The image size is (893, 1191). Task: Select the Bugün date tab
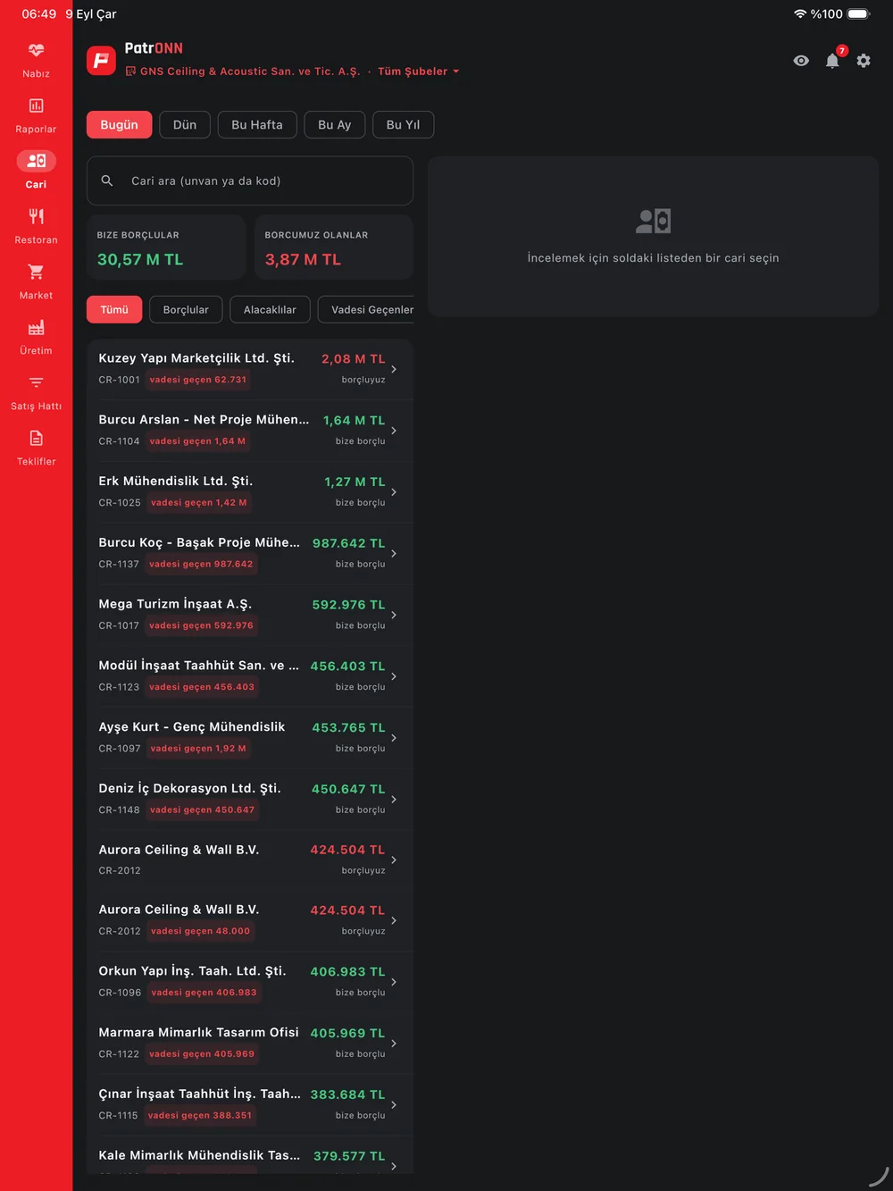119,125
